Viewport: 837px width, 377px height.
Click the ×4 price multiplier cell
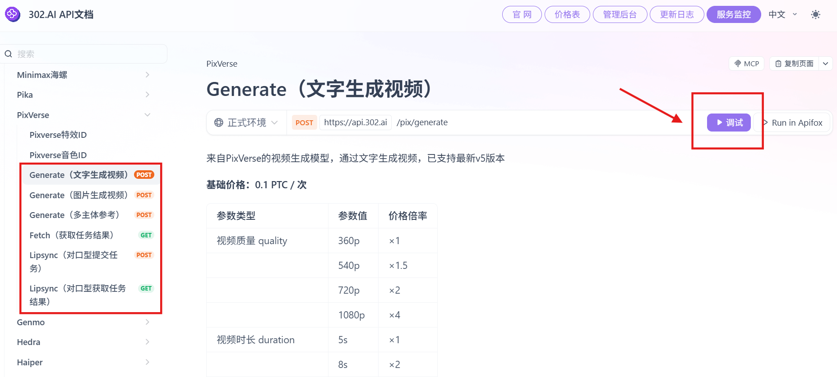coord(407,315)
